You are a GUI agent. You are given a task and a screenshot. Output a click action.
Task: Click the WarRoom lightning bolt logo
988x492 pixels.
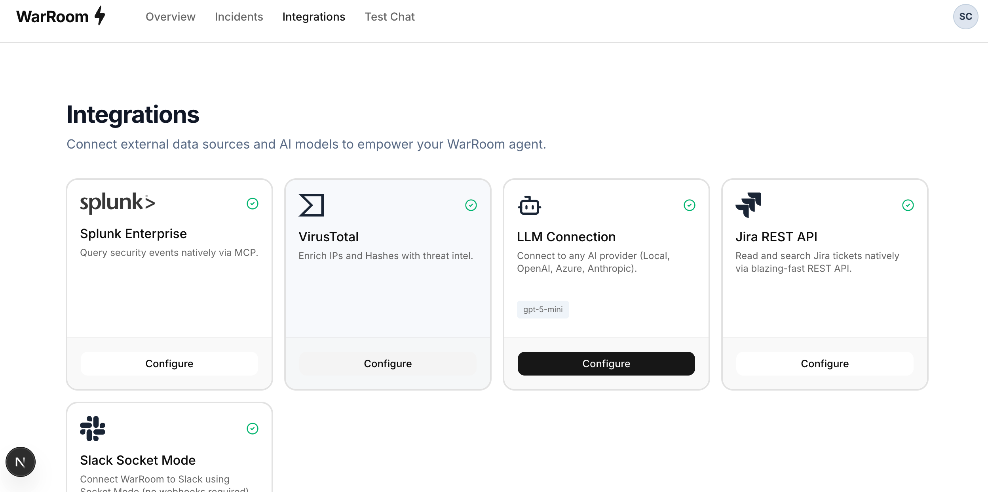click(100, 16)
